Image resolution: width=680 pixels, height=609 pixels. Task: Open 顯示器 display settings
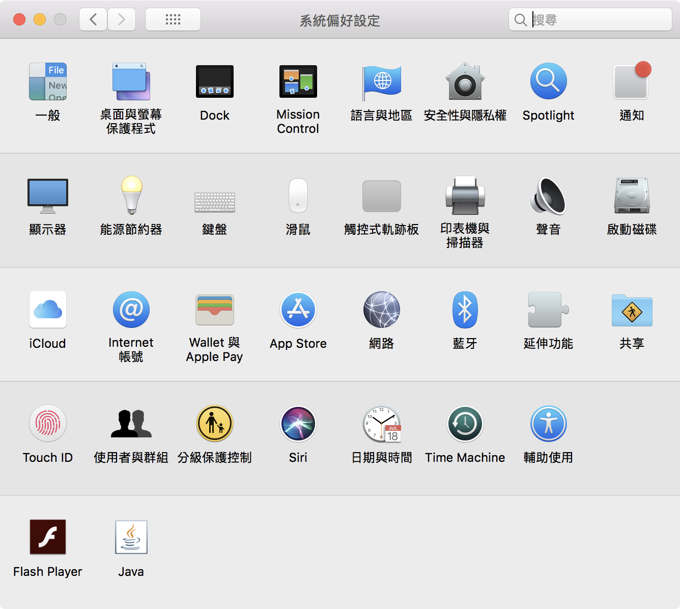[47, 196]
